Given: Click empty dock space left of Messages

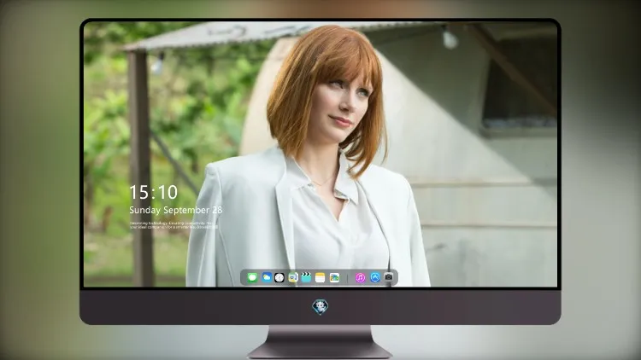Looking at the screenshot, I should point(244,277).
